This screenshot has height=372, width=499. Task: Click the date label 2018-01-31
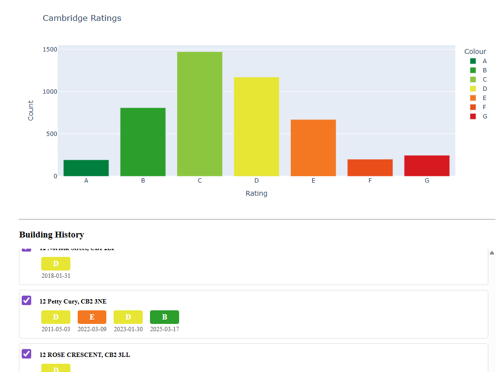(55, 275)
